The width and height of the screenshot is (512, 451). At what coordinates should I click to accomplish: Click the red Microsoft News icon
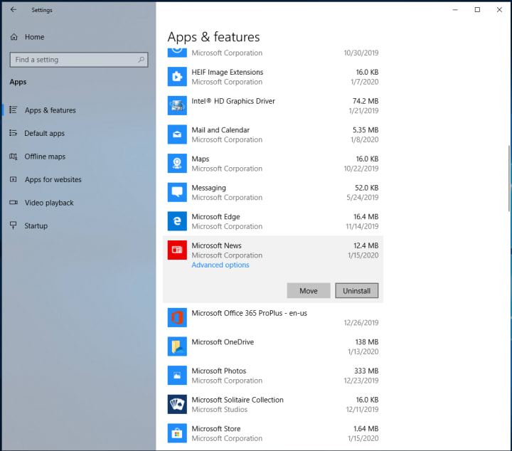click(x=177, y=250)
